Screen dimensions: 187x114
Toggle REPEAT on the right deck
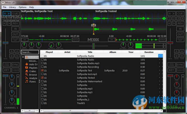pyautogui.click(x=162, y=40)
